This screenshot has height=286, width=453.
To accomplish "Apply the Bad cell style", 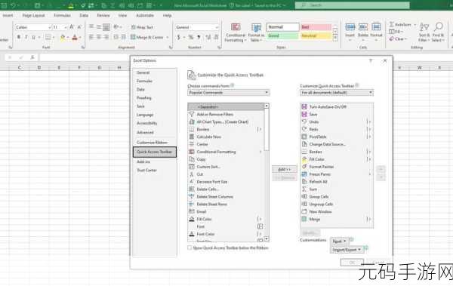I will click(316, 27).
